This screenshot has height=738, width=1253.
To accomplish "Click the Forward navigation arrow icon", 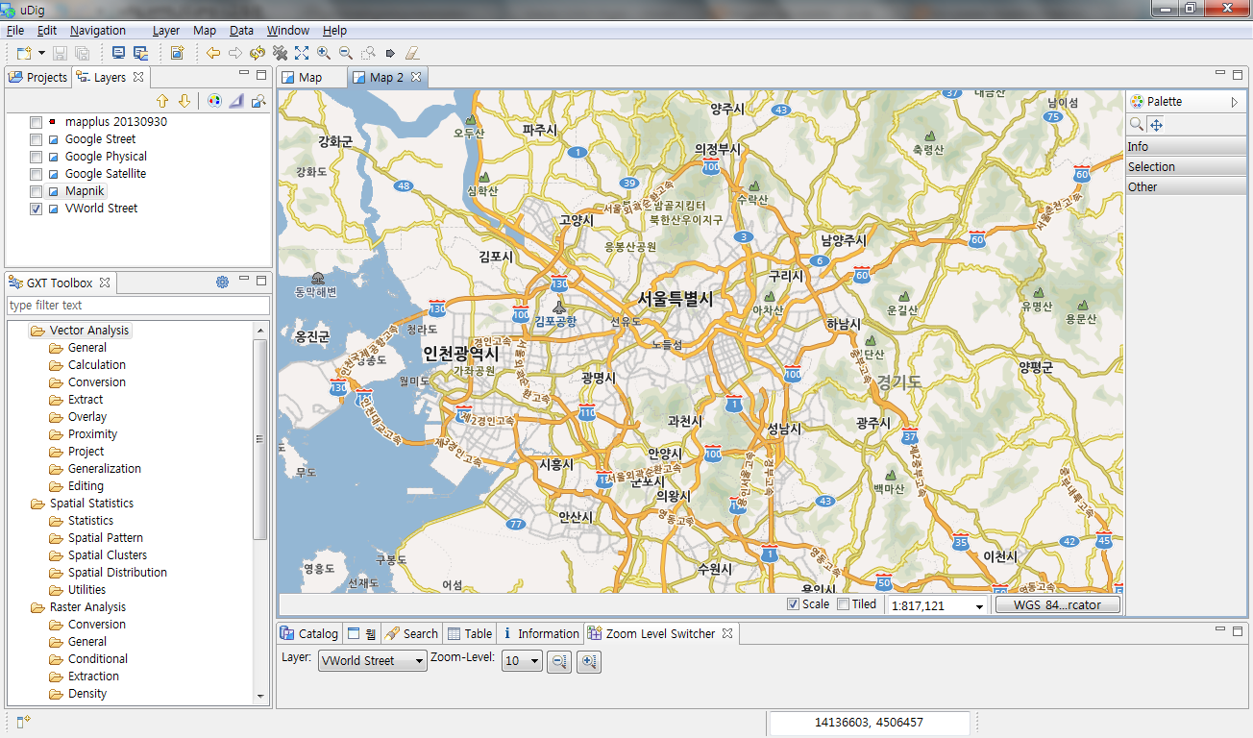I will click(235, 53).
